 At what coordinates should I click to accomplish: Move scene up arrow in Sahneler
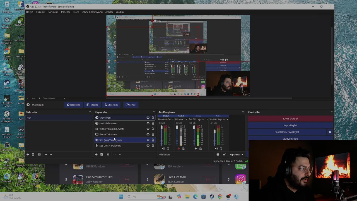46,154
